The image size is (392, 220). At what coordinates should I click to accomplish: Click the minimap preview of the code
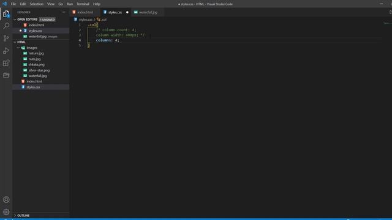[x=386, y=23]
